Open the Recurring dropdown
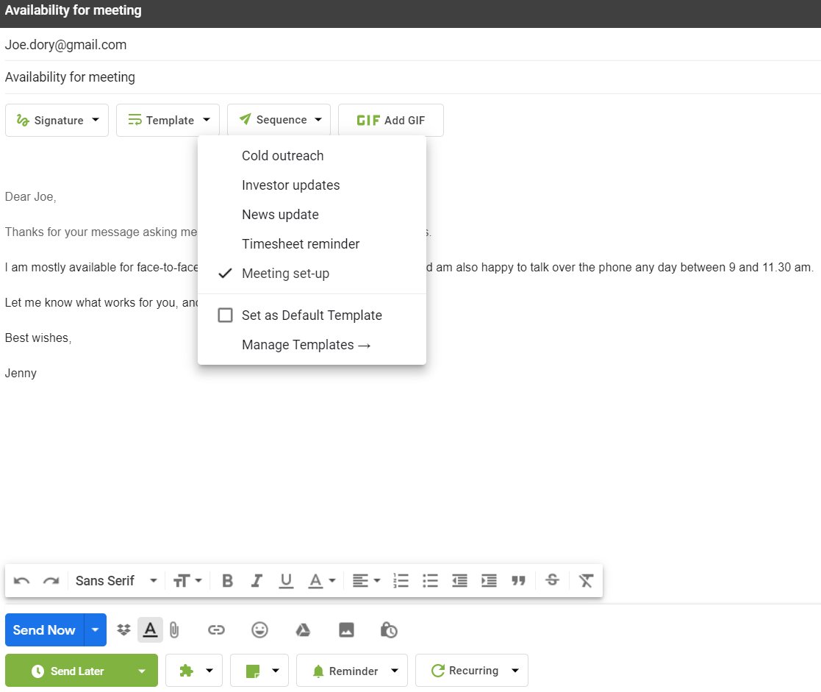Viewport: 821px width, 692px height. click(472, 671)
